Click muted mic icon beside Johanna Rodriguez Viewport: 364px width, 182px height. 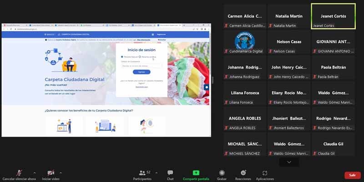tap(226, 77)
